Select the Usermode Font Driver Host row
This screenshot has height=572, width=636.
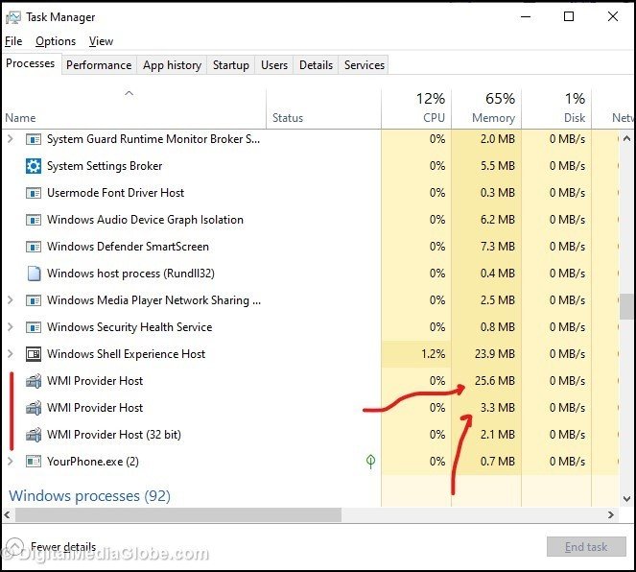(x=310, y=193)
